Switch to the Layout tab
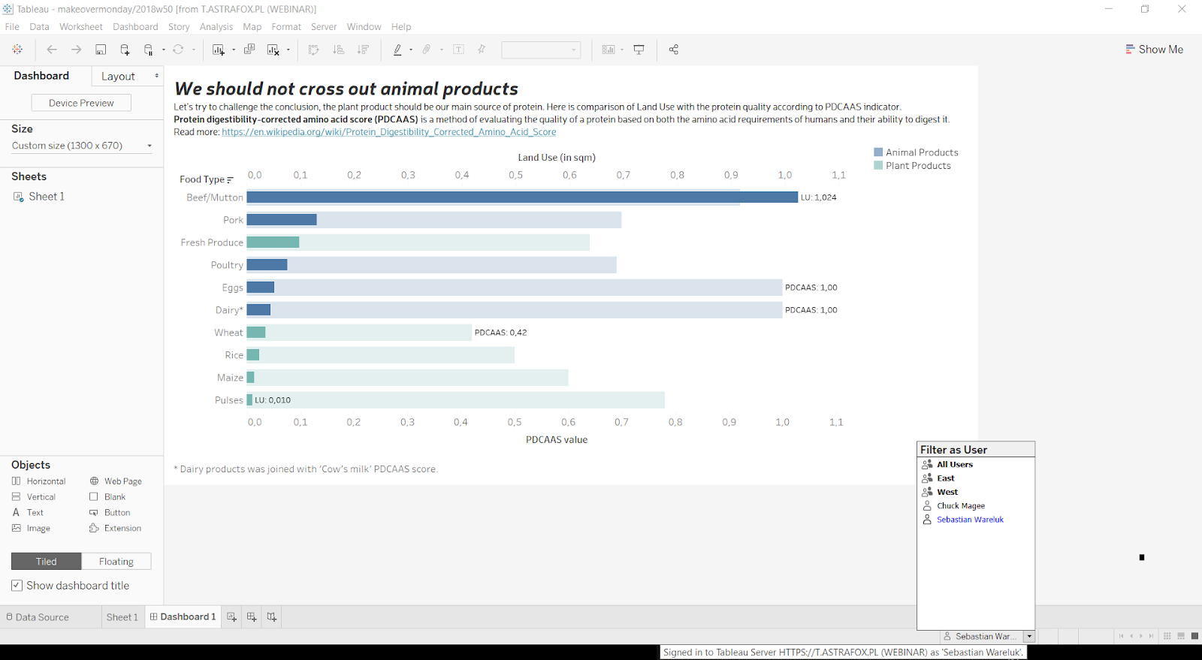Screen dimensions: 1202x660 (119, 77)
